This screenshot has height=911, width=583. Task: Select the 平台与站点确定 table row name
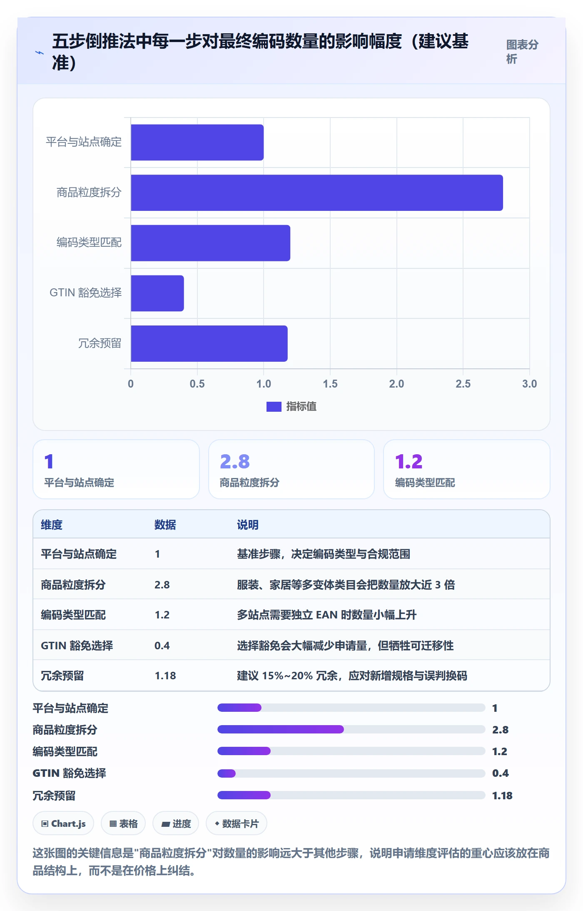tap(79, 554)
